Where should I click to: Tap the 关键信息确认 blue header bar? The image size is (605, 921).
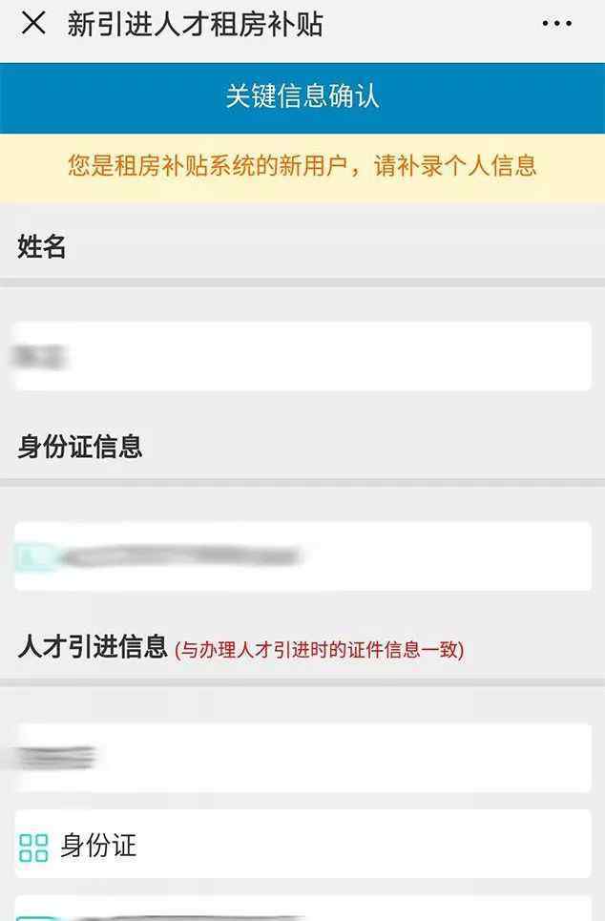point(302,97)
